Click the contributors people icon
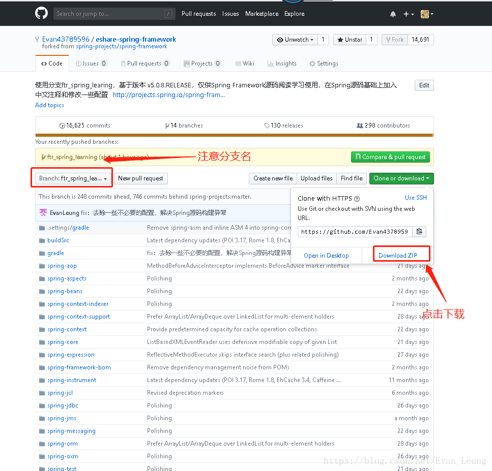 coord(360,125)
